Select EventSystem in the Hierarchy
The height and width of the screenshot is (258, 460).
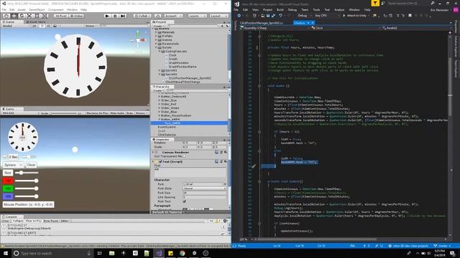point(167,128)
